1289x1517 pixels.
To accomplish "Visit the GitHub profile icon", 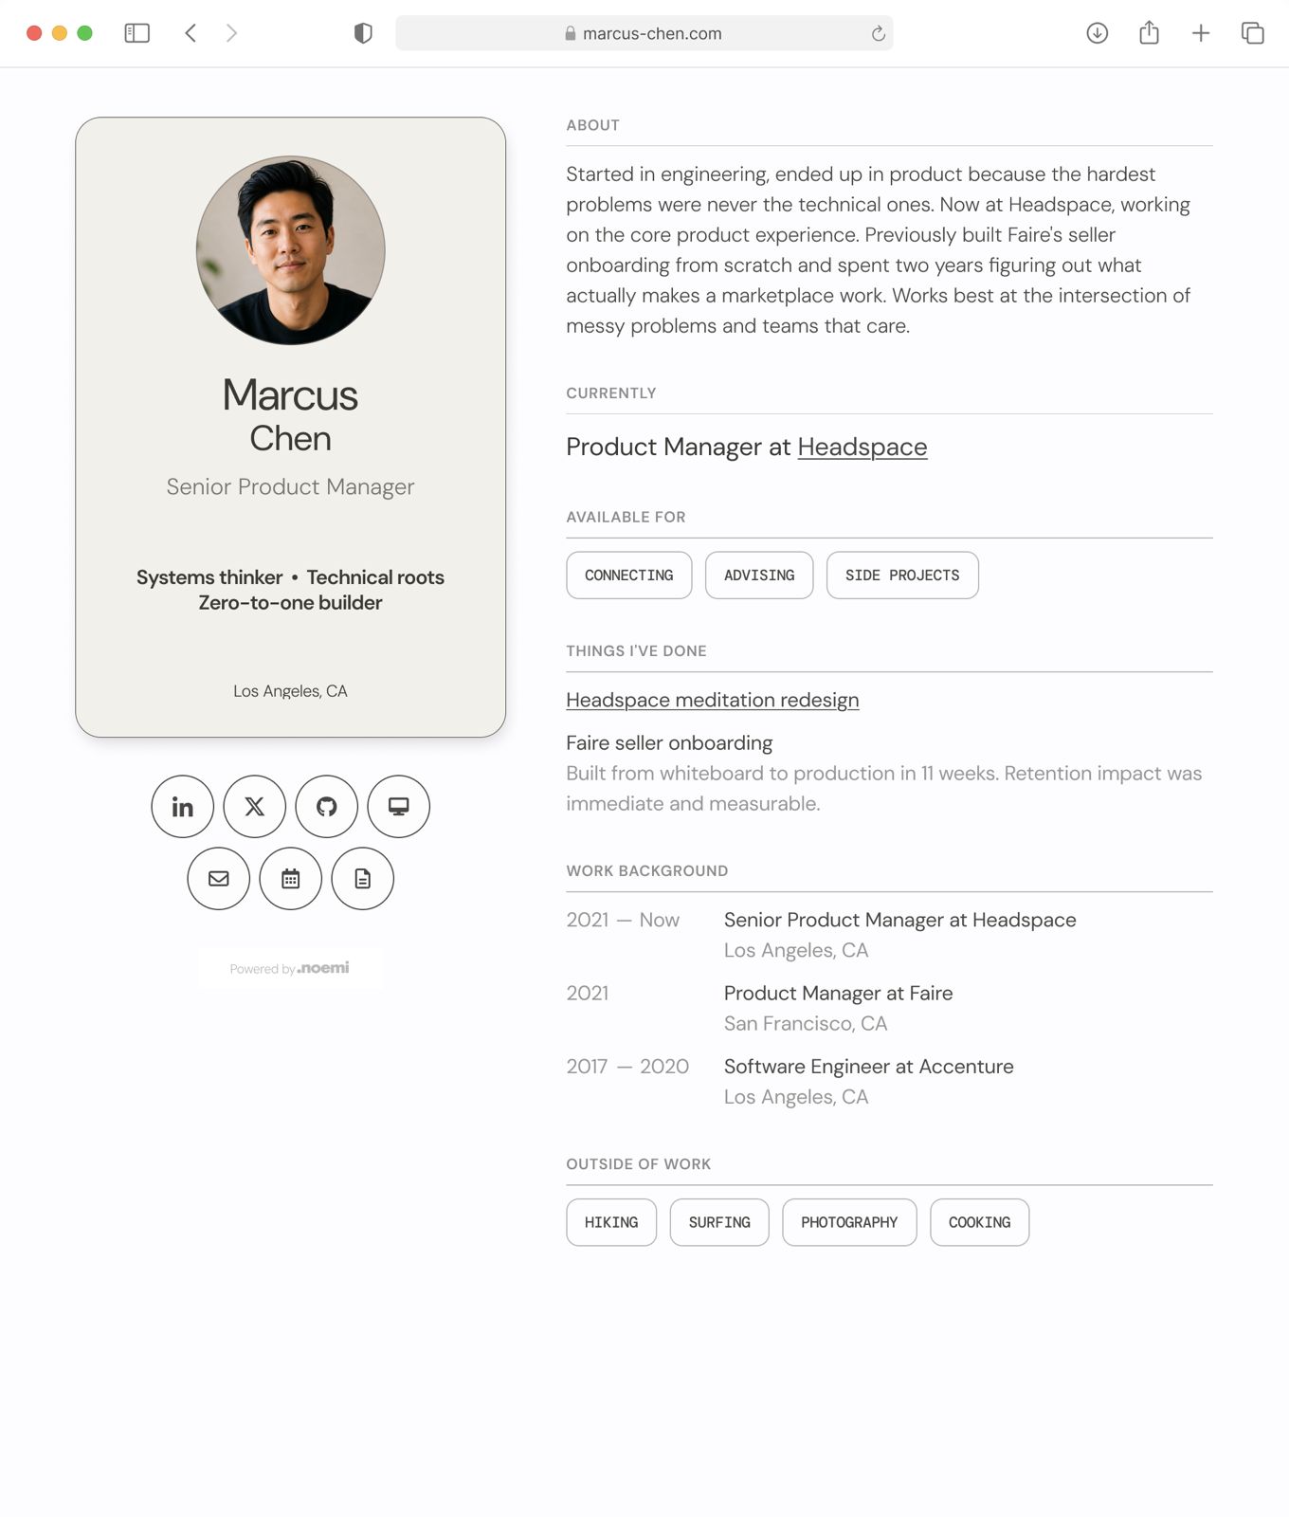I will 326,807.
